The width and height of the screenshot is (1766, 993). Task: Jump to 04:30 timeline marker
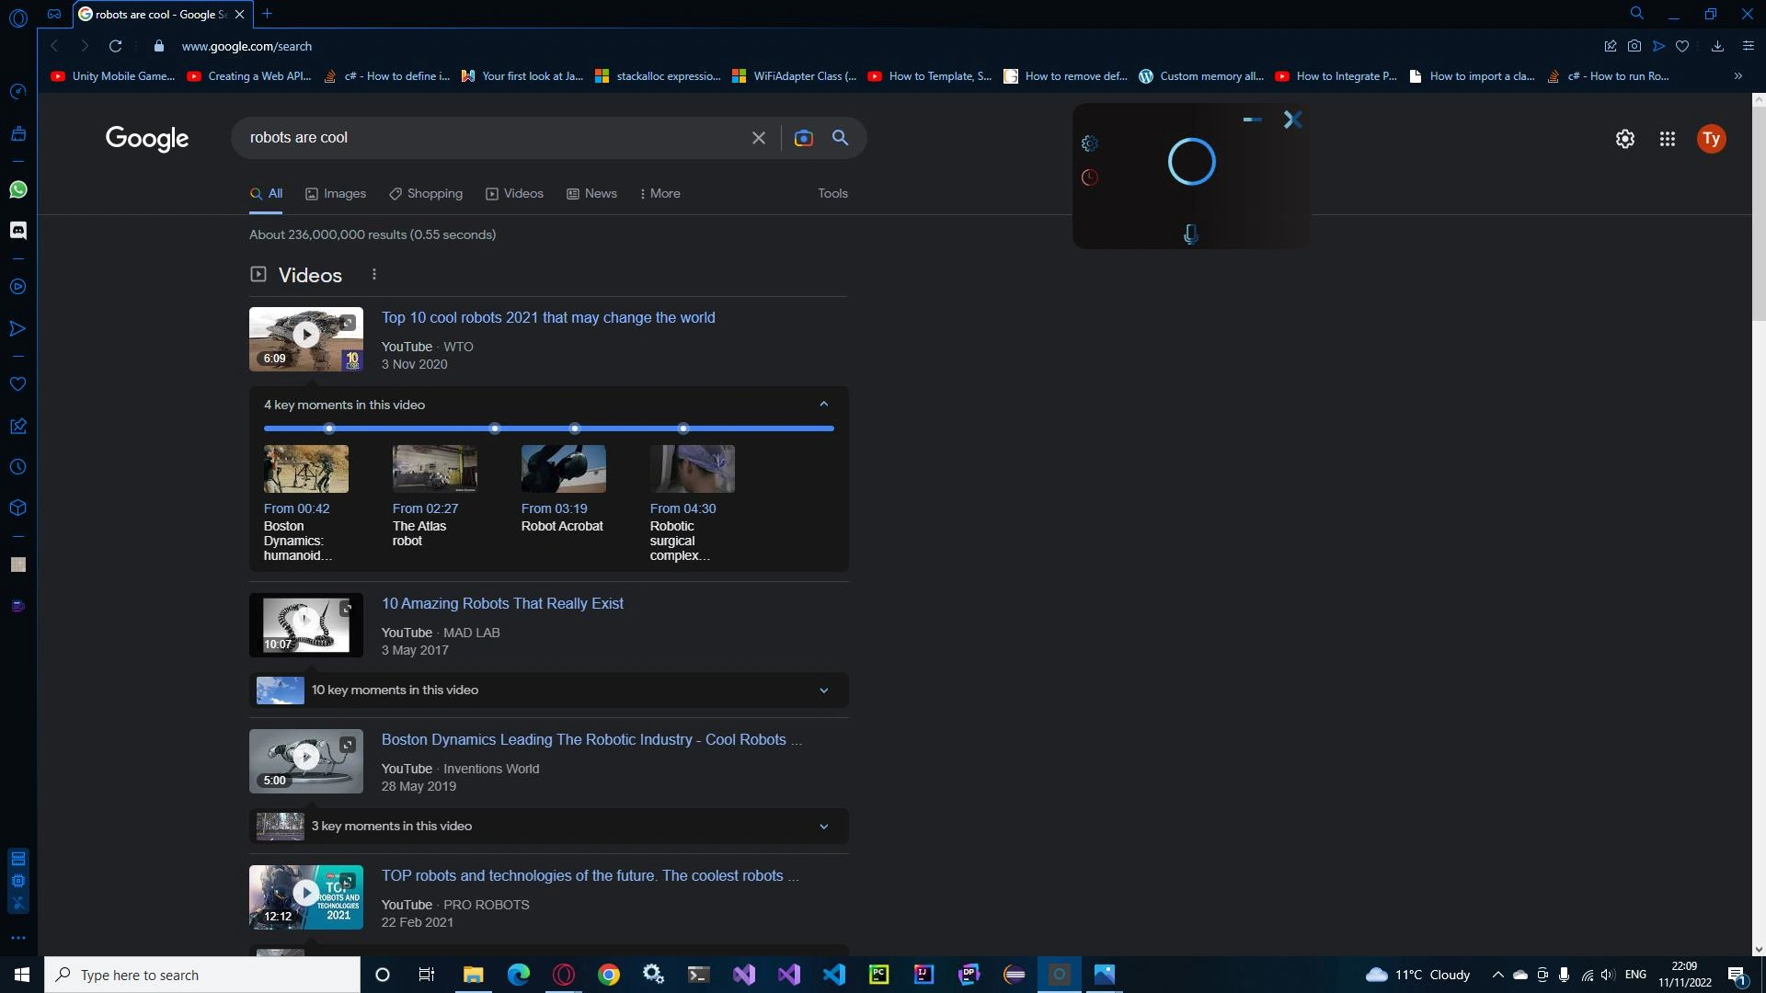coord(682,428)
